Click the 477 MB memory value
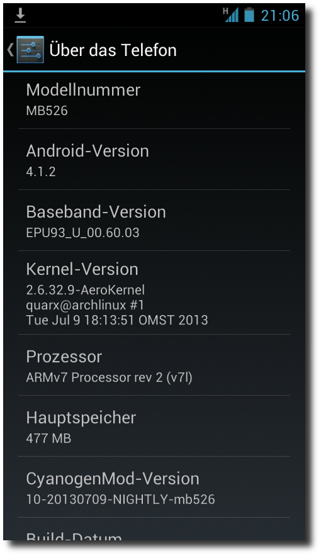Screen dimensions: 321x556 [x=48, y=438]
